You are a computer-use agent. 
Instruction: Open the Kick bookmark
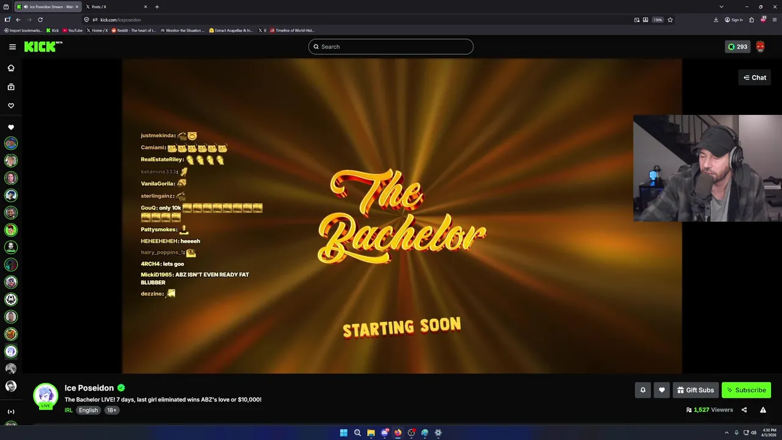pyautogui.click(x=53, y=30)
